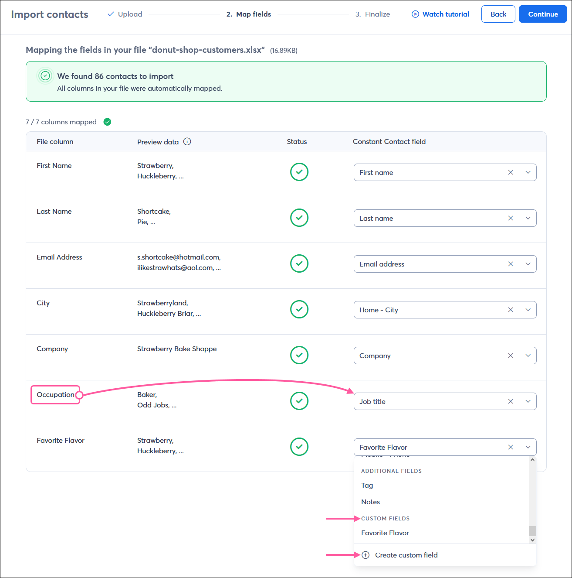Open the First name field combo box
This screenshot has width=572, height=578.
445,172
